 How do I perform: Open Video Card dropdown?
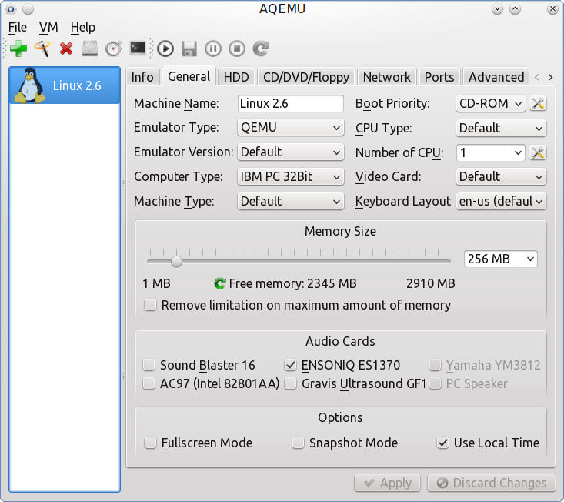(x=501, y=176)
